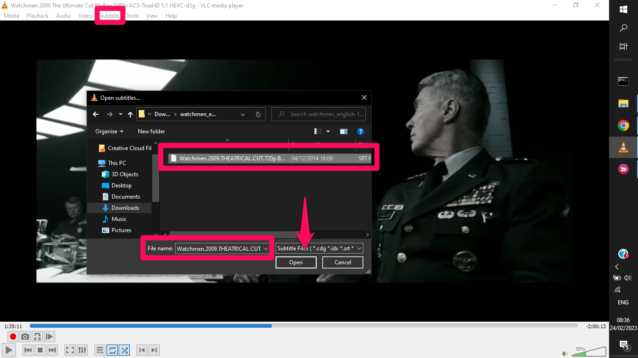Open Windows search from taskbar
This screenshot has height=358, width=638.
pyautogui.click(x=623, y=28)
